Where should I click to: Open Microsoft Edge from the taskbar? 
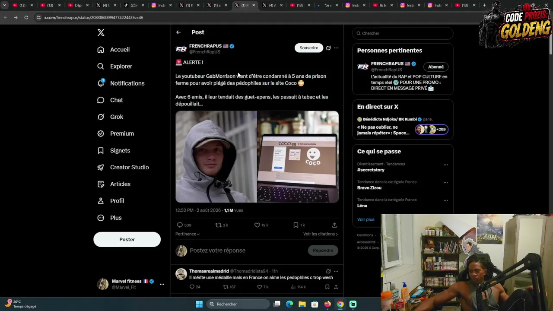[x=289, y=304]
